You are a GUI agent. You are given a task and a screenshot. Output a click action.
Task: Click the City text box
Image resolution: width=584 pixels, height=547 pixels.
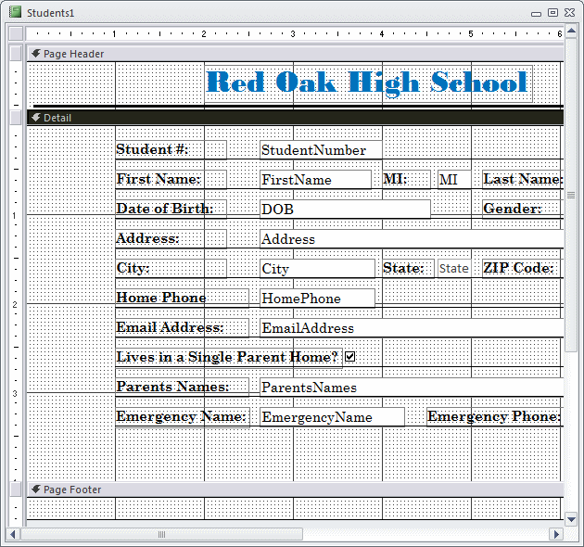click(317, 269)
